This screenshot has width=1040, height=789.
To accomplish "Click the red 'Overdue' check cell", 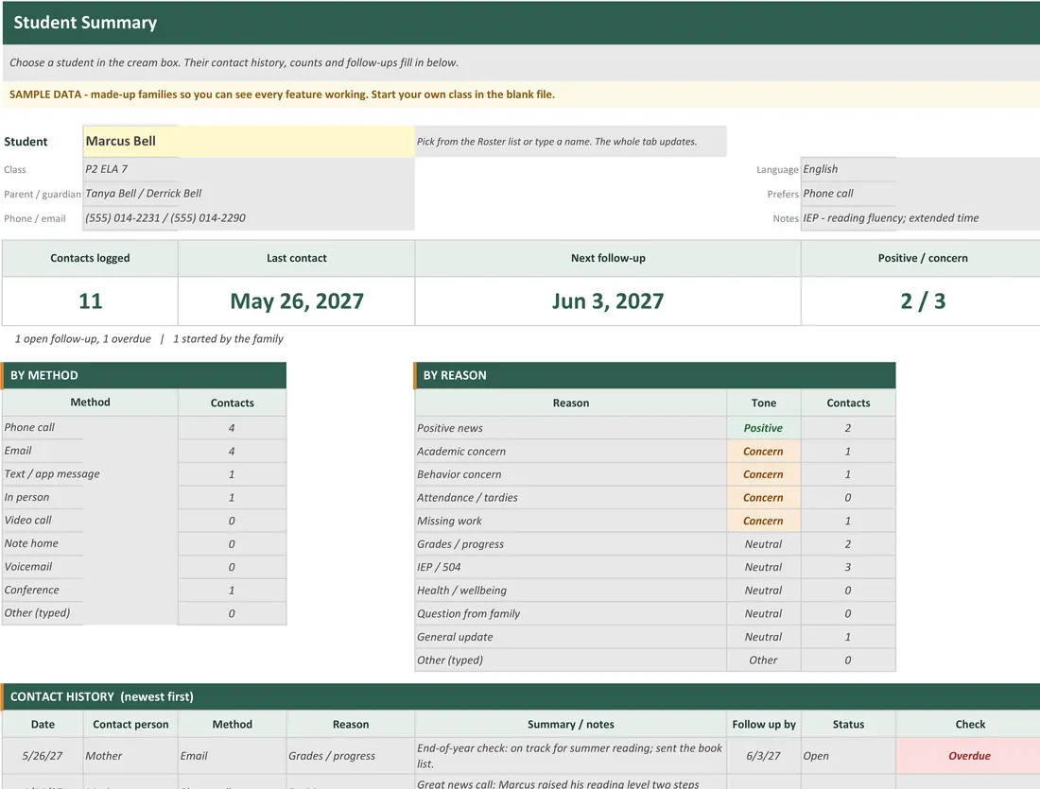I will click(970, 756).
